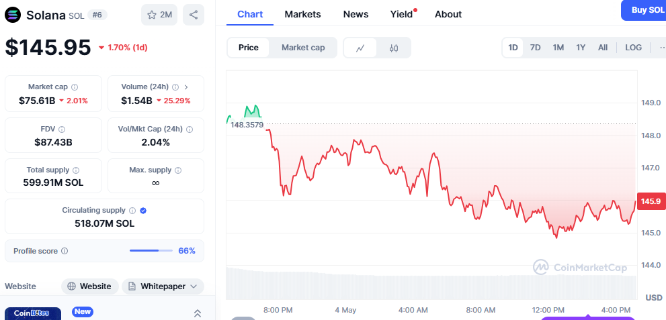The height and width of the screenshot is (320, 666).
Task: Select the Price chart toggle
Action: click(x=249, y=48)
